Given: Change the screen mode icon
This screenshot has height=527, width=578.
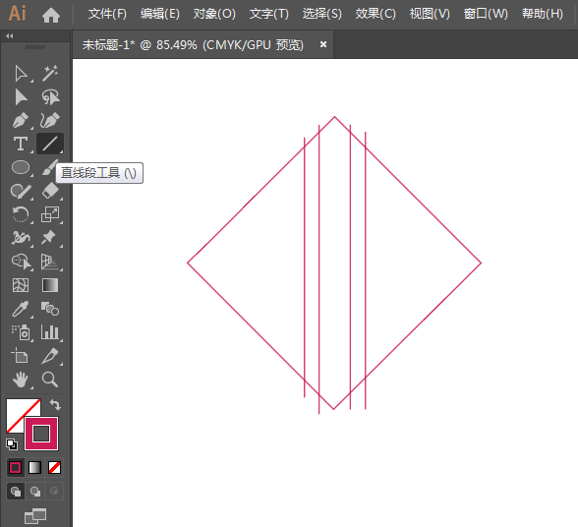Looking at the screenshot, I should click(x=35, y=516).
